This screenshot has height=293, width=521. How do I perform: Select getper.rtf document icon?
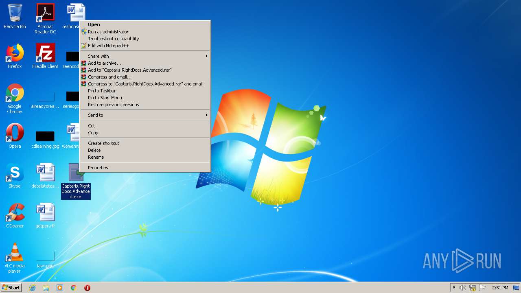tap(45, 216)
